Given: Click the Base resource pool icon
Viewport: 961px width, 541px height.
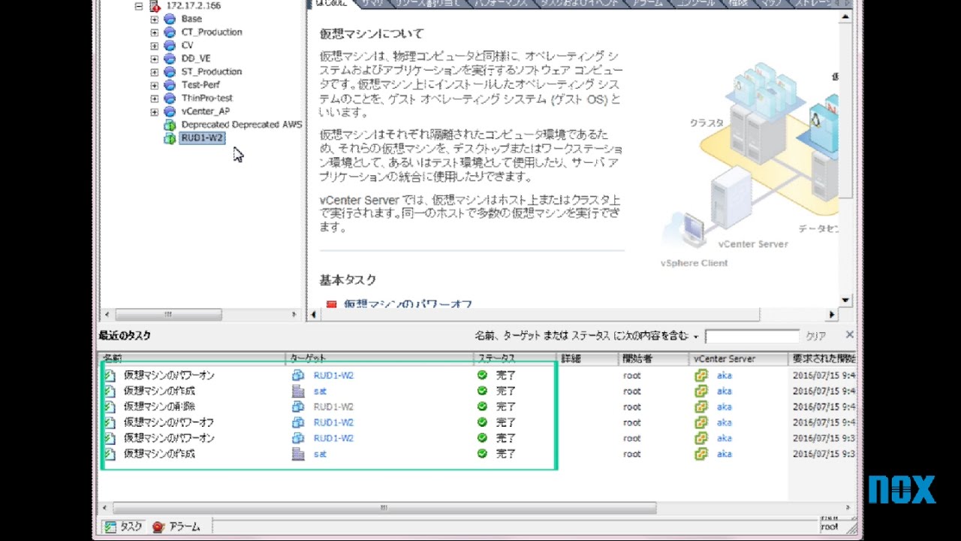Looking at the screenshot, I should click(x=170, y=19).
